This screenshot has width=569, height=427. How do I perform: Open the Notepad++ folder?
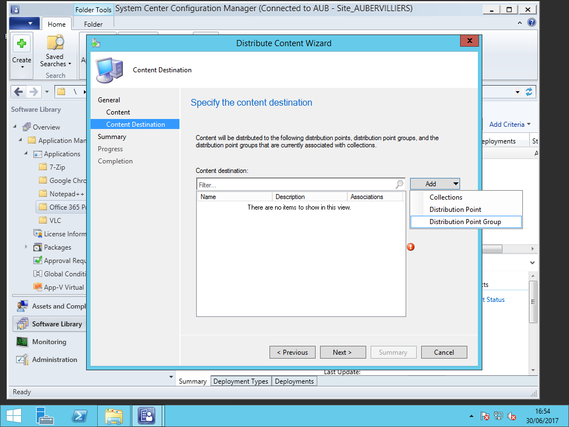click(62, 193)
